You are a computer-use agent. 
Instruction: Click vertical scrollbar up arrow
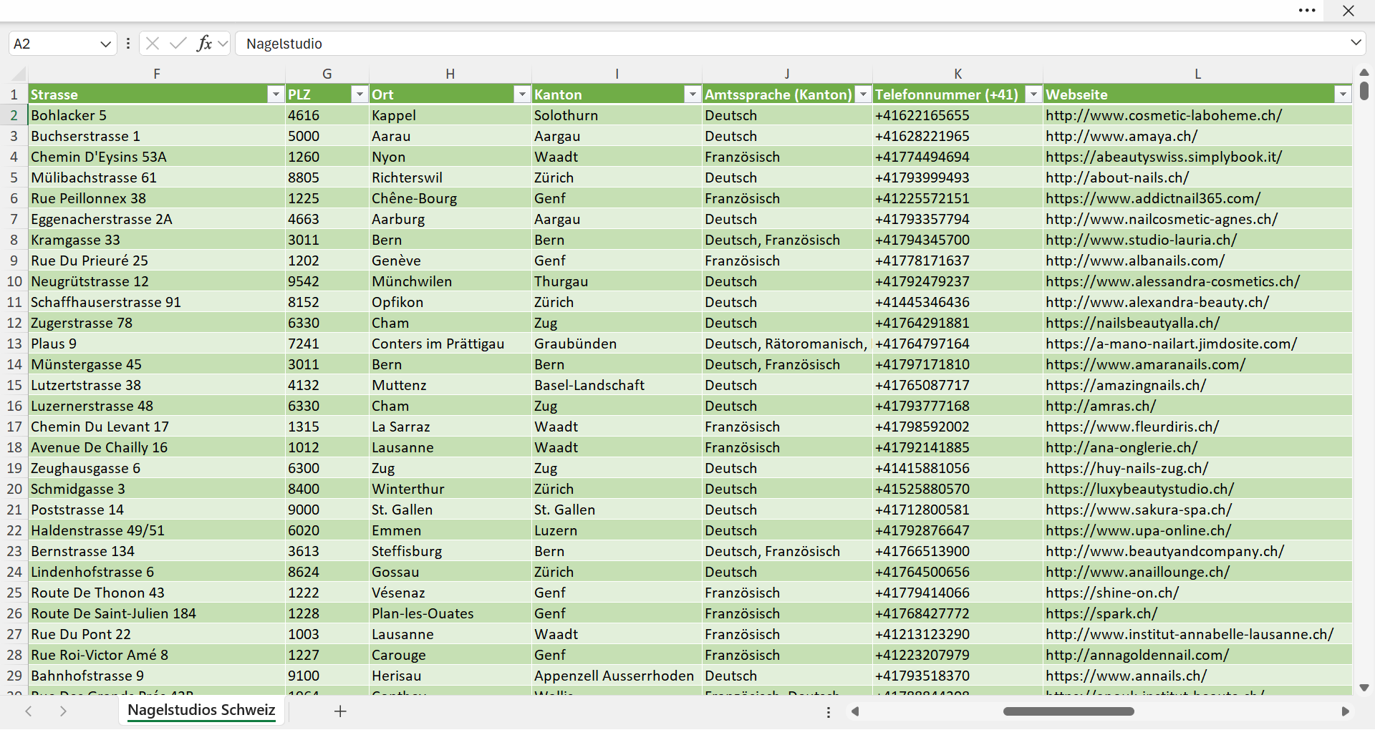[1364, 72]
